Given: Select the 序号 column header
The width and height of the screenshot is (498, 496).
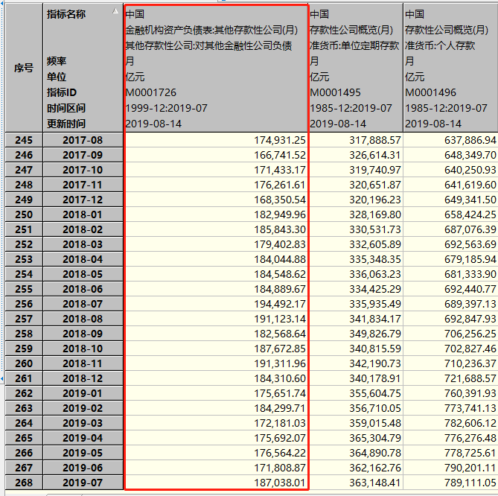Looking at the screenshot, I should click(x=24, y=68).
